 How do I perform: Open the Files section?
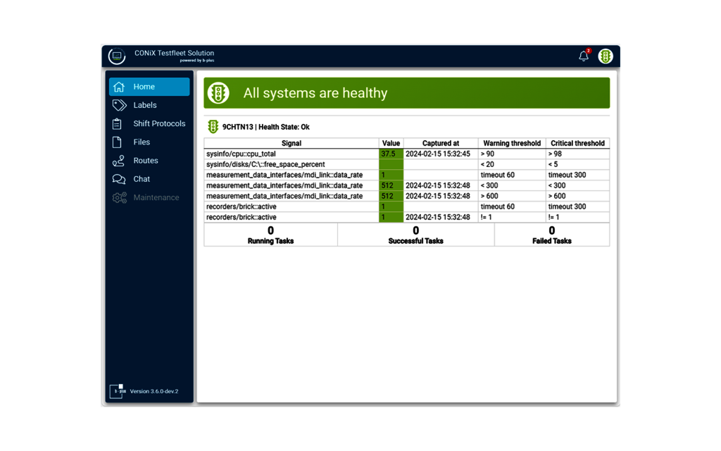tap(149, 142)
